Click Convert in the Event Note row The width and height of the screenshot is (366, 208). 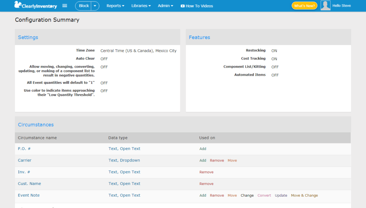264,196
